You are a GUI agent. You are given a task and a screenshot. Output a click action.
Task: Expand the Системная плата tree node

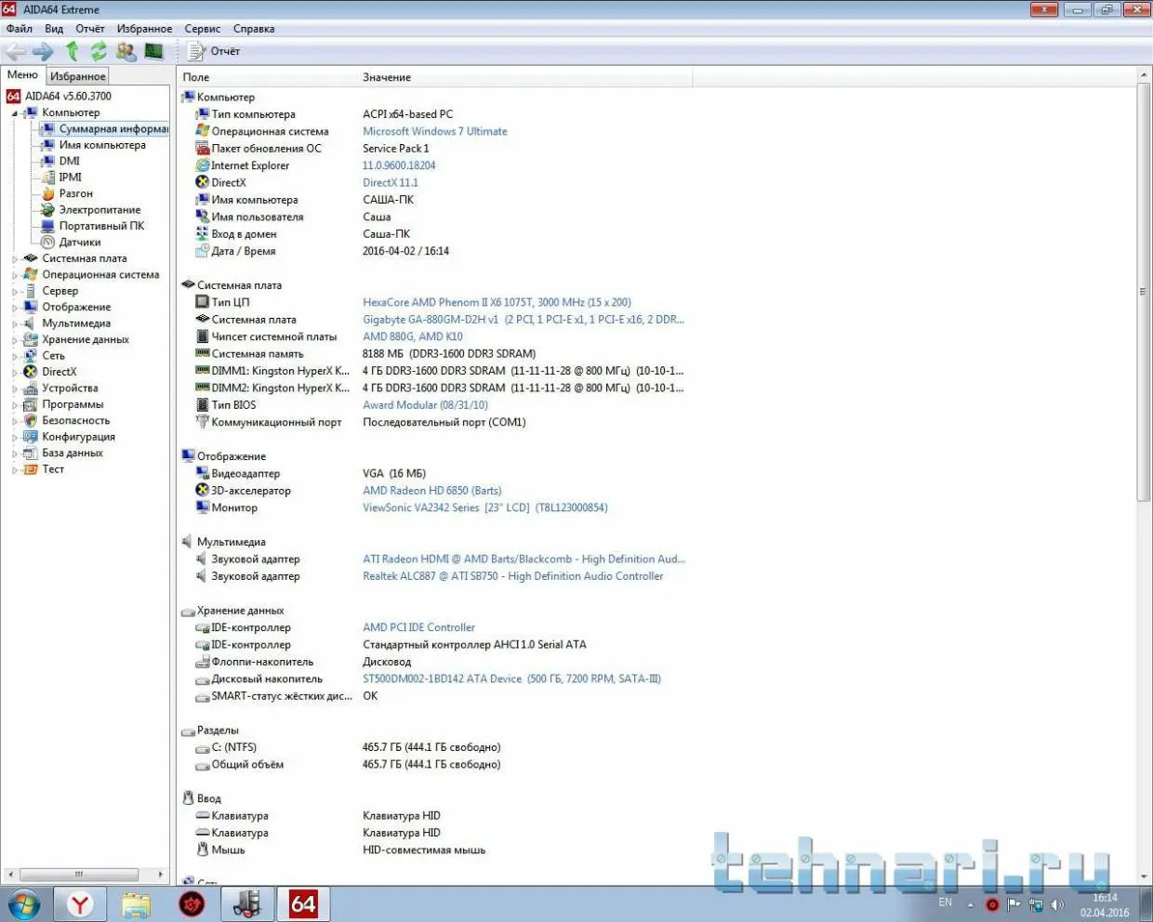[15, 259]
